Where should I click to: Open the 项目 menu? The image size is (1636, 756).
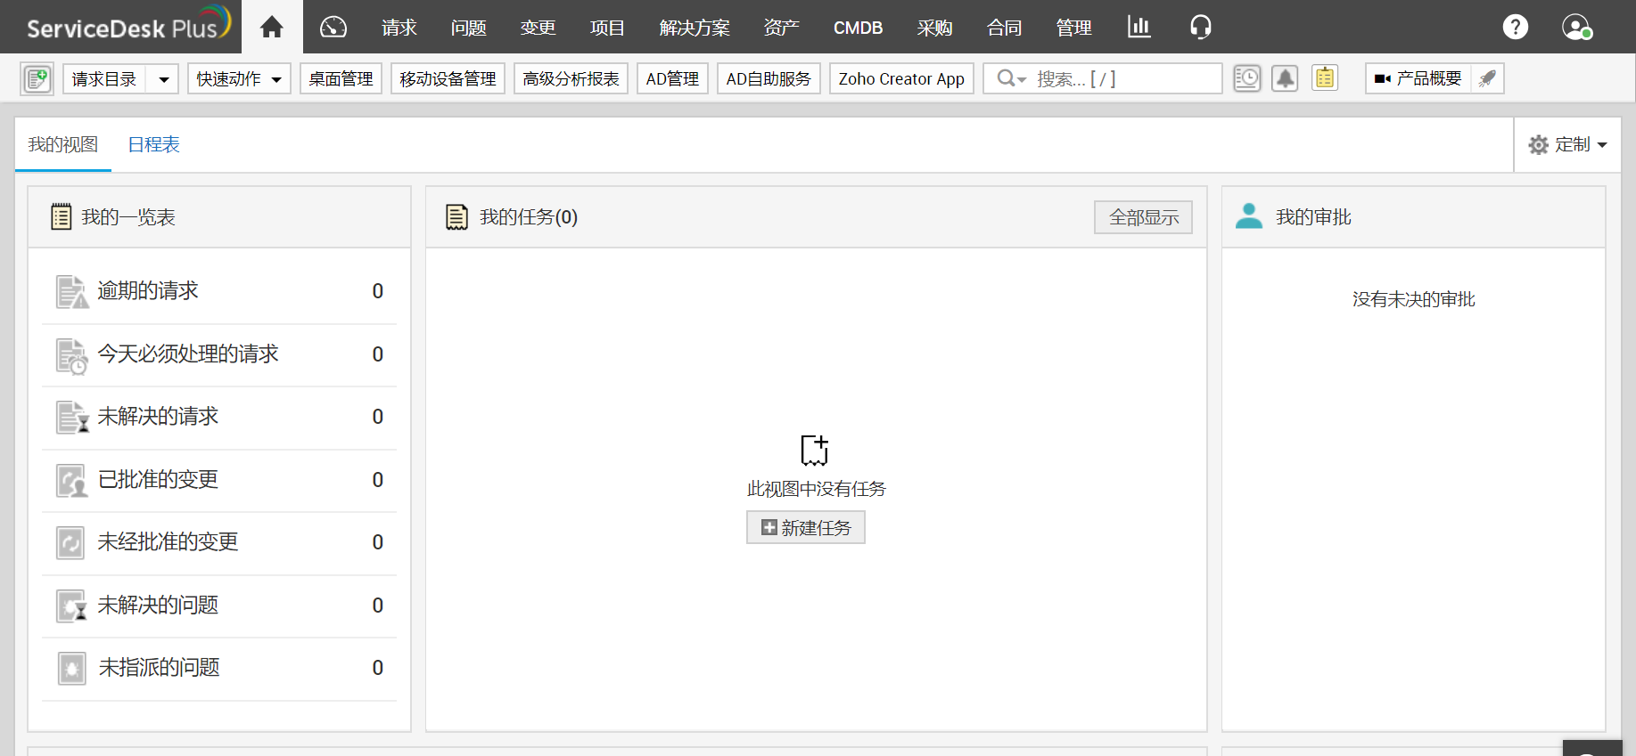point(608,28)
